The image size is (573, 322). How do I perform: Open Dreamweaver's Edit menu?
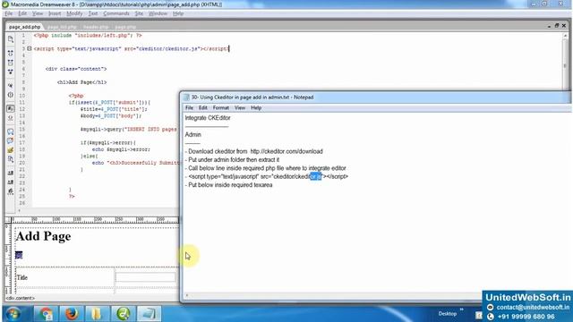(22, 13)
